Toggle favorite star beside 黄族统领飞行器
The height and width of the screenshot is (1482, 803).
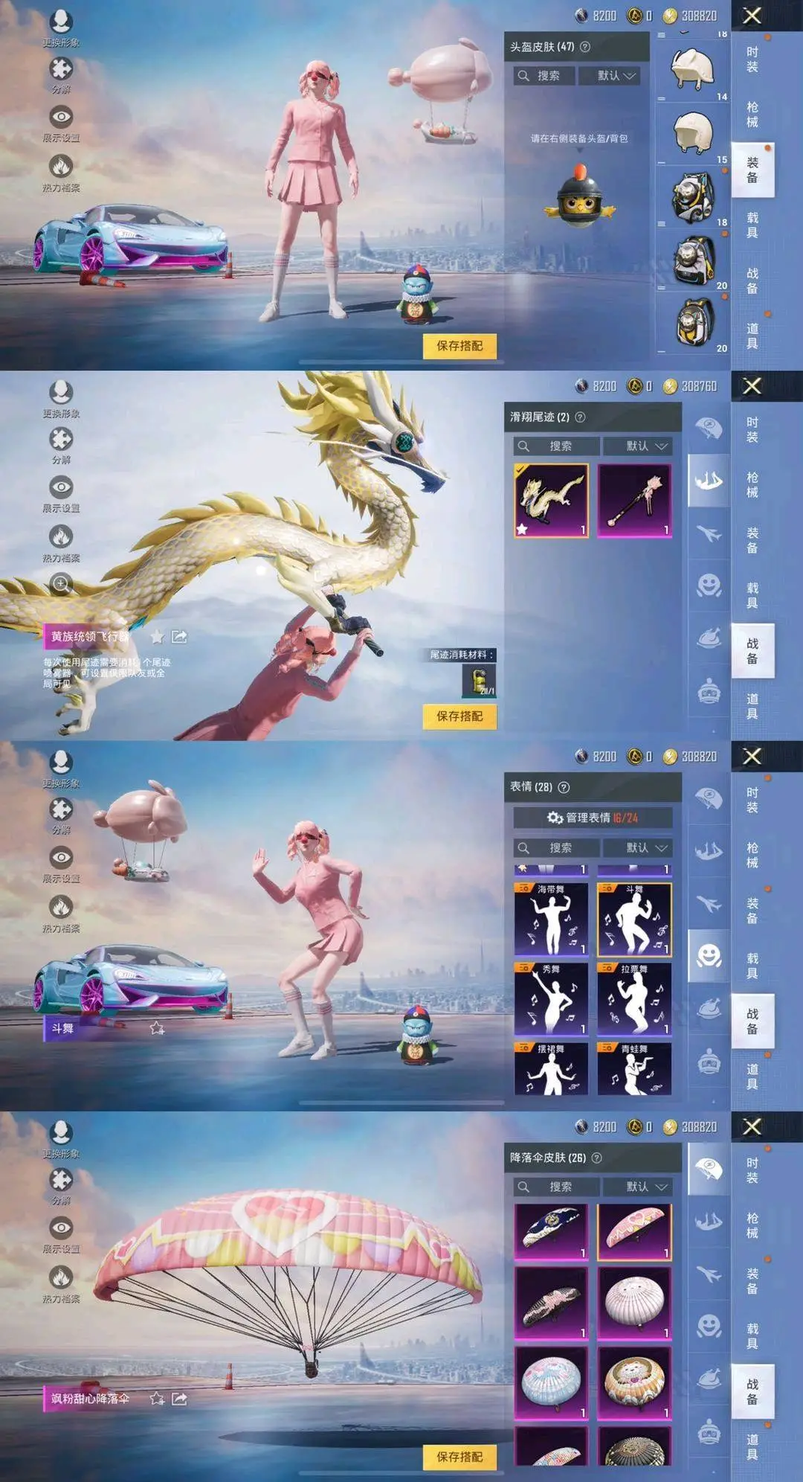tap(157, 637)
